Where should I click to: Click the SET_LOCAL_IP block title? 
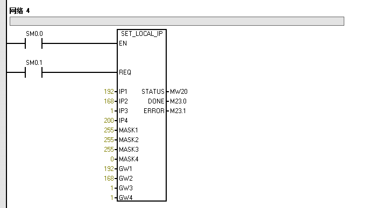tap(142, 34)
